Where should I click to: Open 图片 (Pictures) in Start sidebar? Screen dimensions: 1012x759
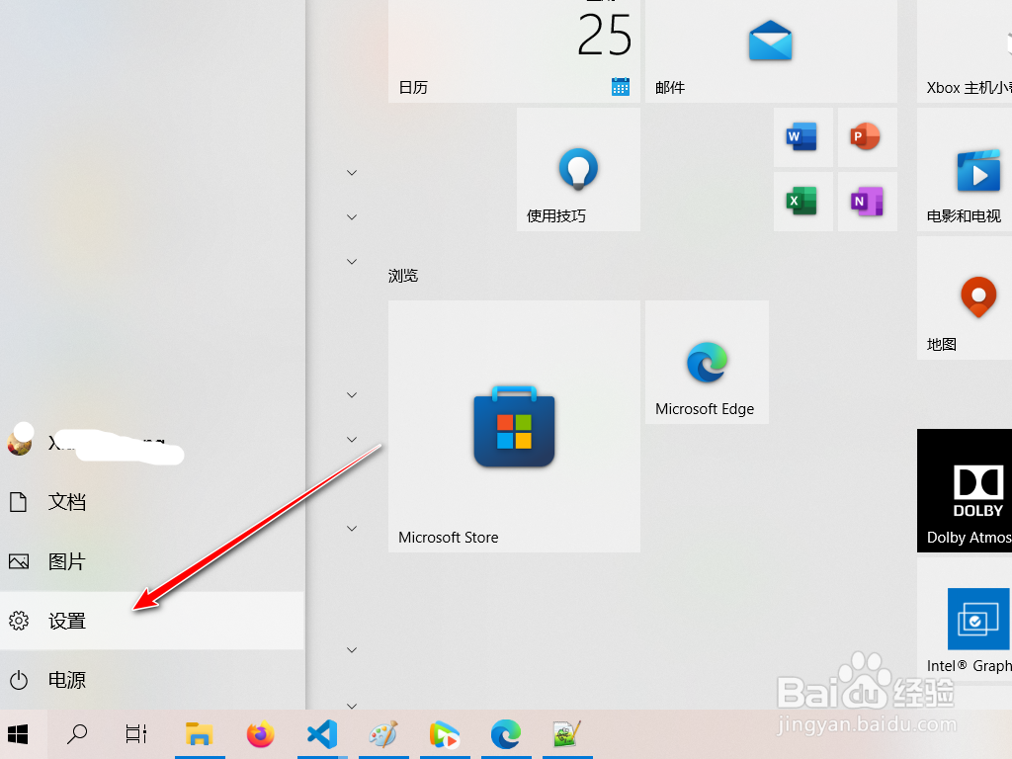coord(151,561)
